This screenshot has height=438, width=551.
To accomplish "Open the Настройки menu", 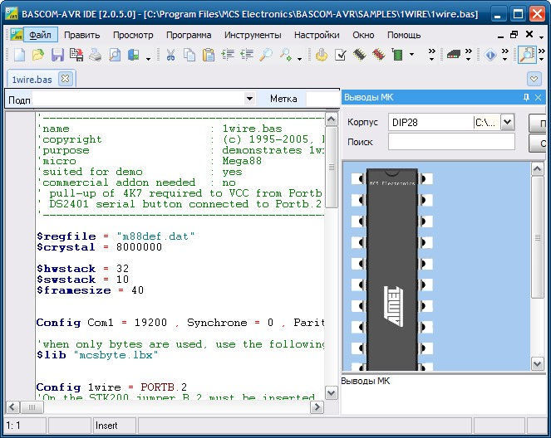I will click(317, 35).
